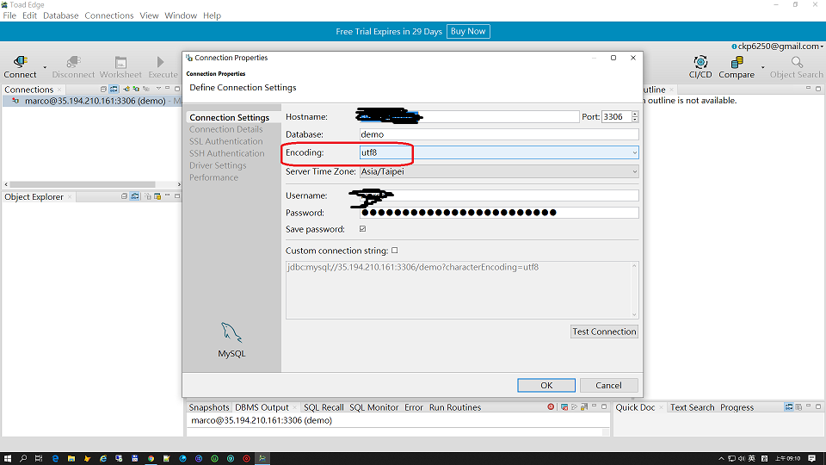This screenshot has height=465, width=826.
Task: Click Cancel in Connection Properties dialog
Action: [608, 386]
